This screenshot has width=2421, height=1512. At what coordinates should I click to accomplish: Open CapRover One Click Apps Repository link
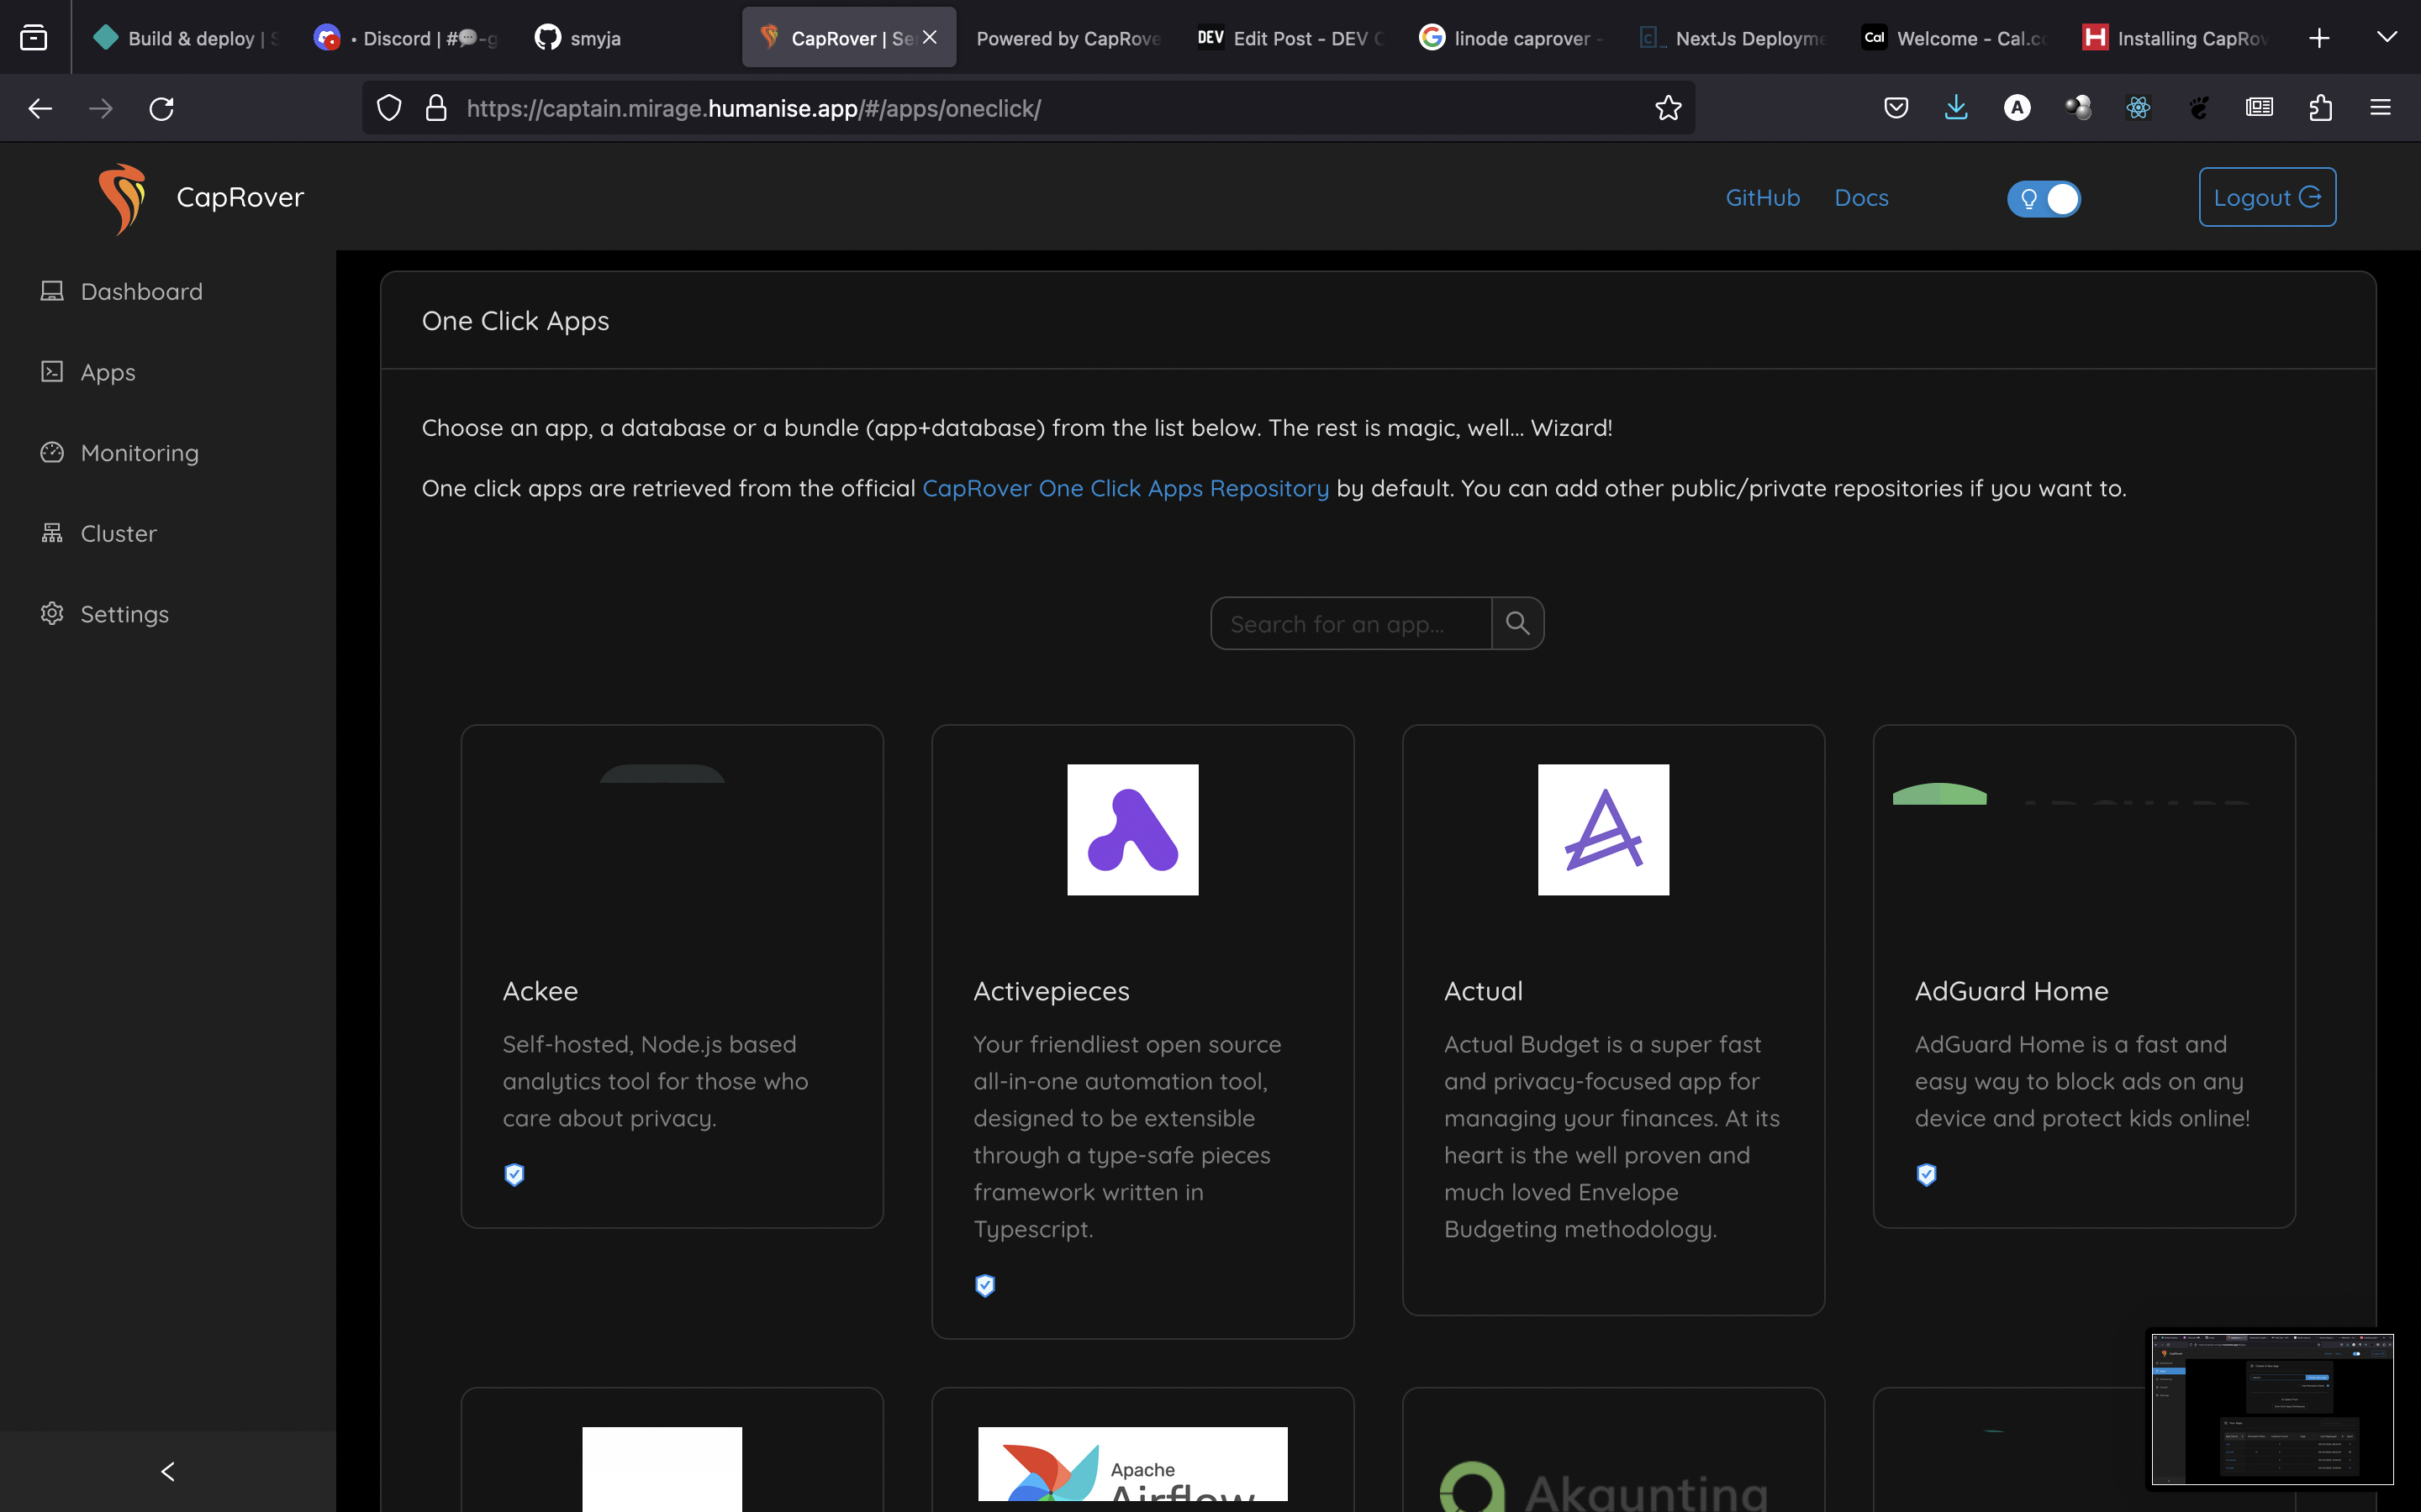[1125, 488]
